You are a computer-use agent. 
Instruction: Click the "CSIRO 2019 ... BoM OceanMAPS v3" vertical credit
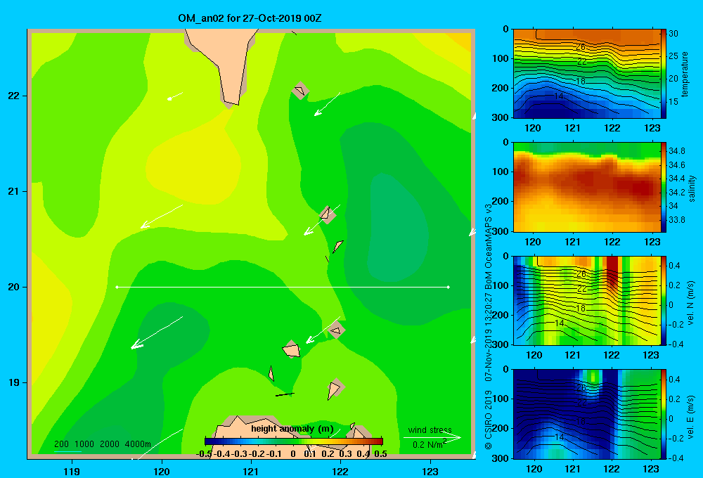tap(489, 326)
